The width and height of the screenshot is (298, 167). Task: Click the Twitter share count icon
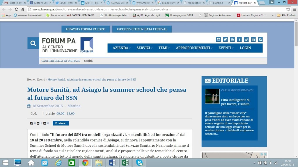point(38,123)
